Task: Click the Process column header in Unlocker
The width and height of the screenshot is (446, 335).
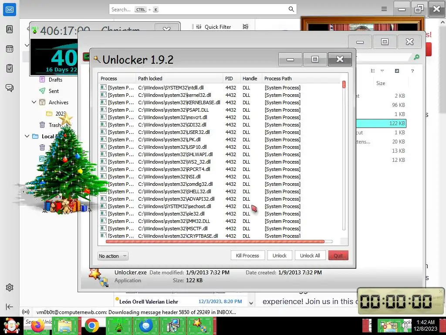Action: point(117,79)
